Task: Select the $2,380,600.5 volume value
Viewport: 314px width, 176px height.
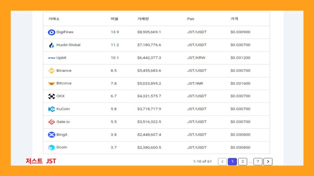Action: point(149,147)
